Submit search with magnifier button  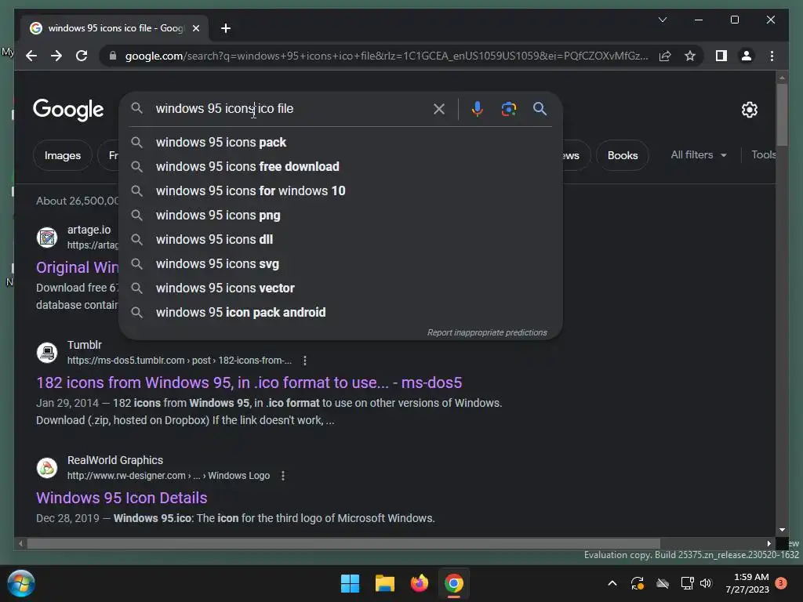coord(540,108)
